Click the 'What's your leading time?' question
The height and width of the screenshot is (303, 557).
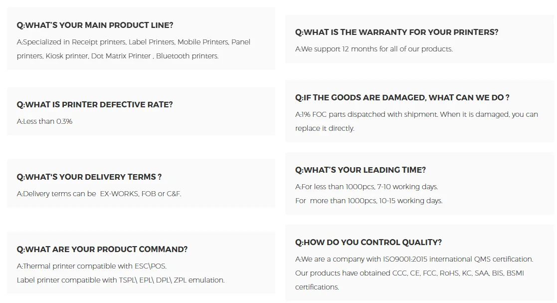[360, 170]
